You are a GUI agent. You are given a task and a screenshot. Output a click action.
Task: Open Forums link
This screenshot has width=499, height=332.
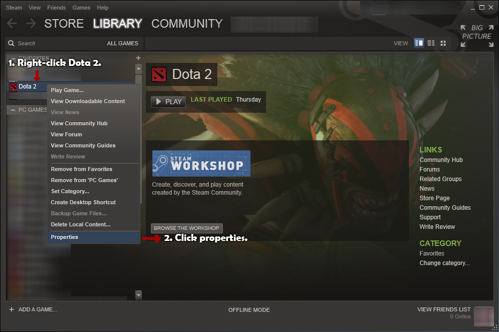pos(430,170)
